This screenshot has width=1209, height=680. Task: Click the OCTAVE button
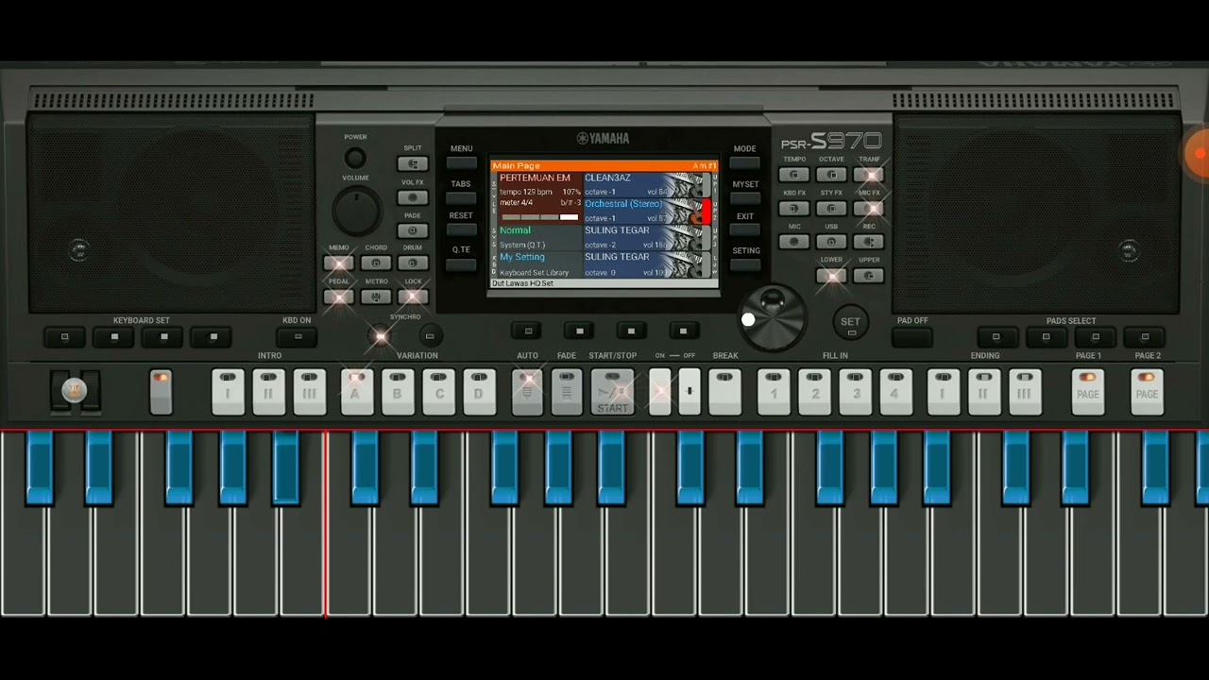coord(831,175)
